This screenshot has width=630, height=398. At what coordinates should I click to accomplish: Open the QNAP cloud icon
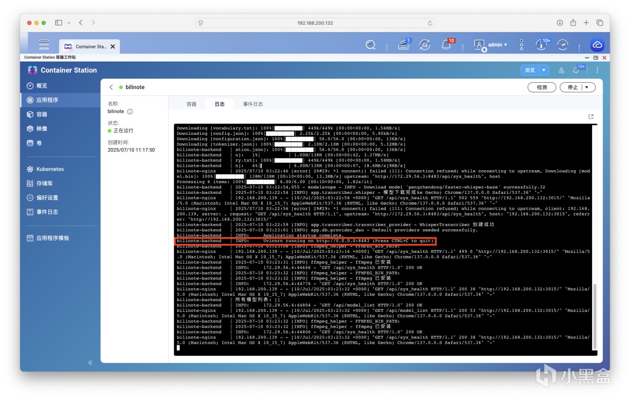597,45
